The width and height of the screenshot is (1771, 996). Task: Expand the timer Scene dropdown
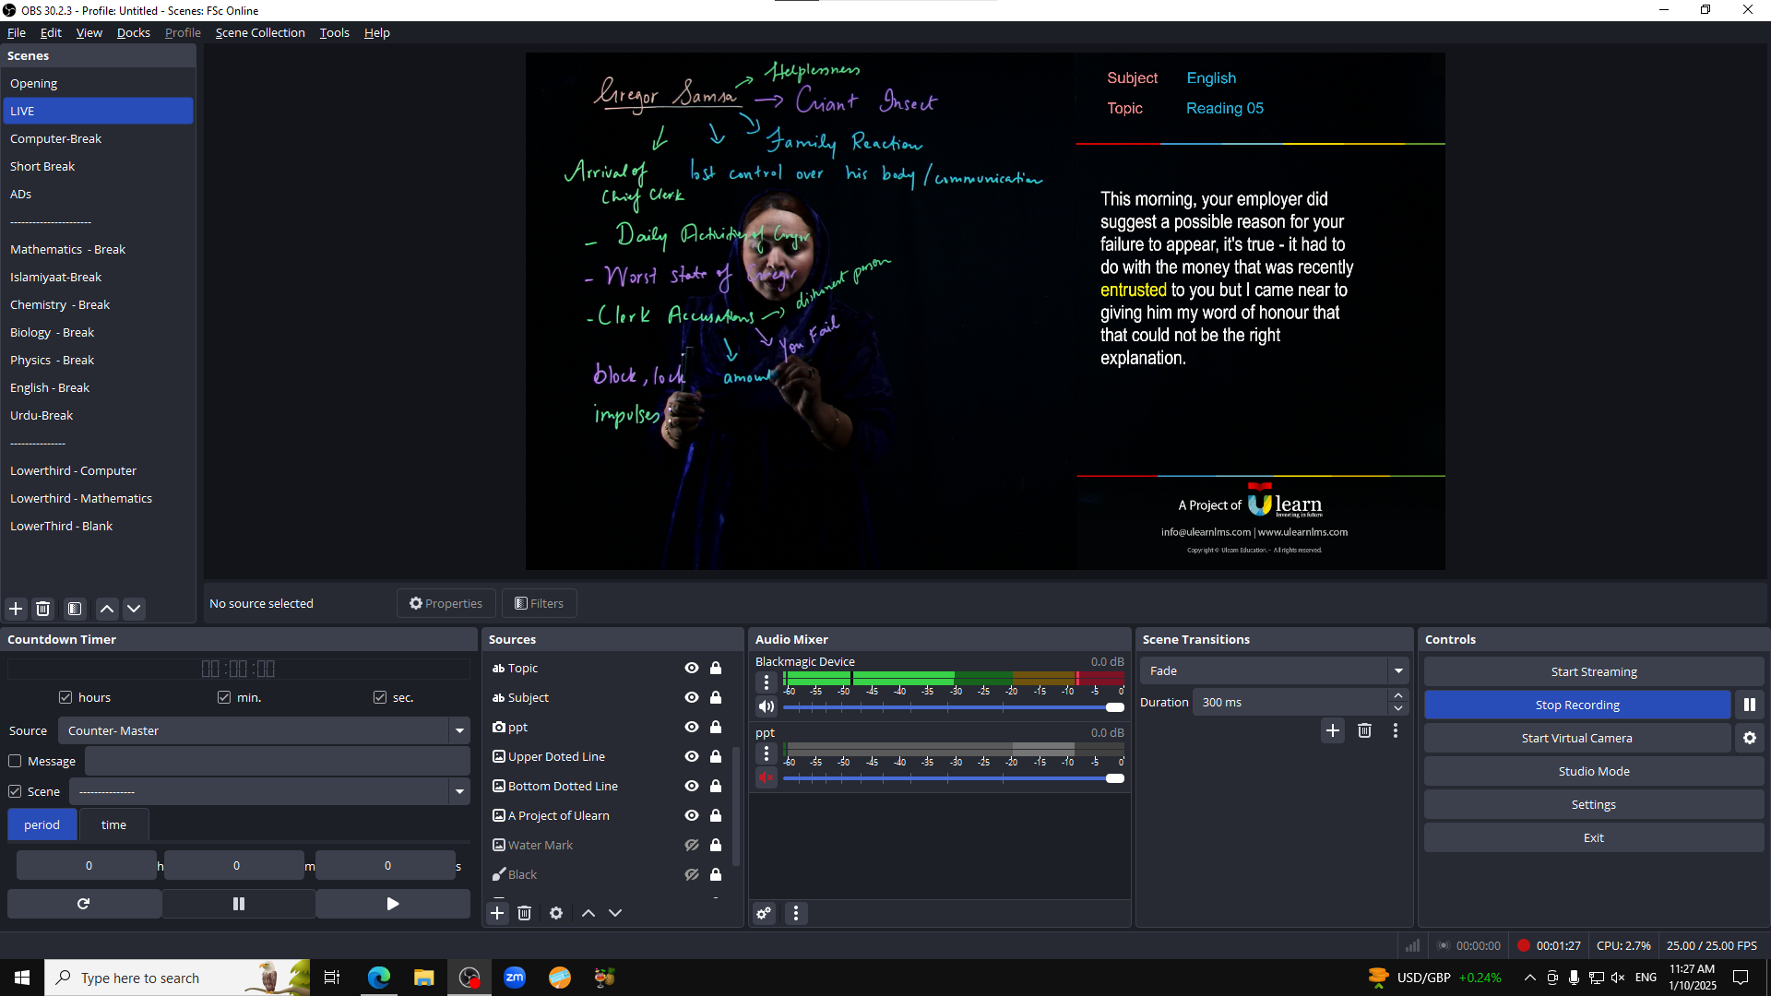pos(458,791)
